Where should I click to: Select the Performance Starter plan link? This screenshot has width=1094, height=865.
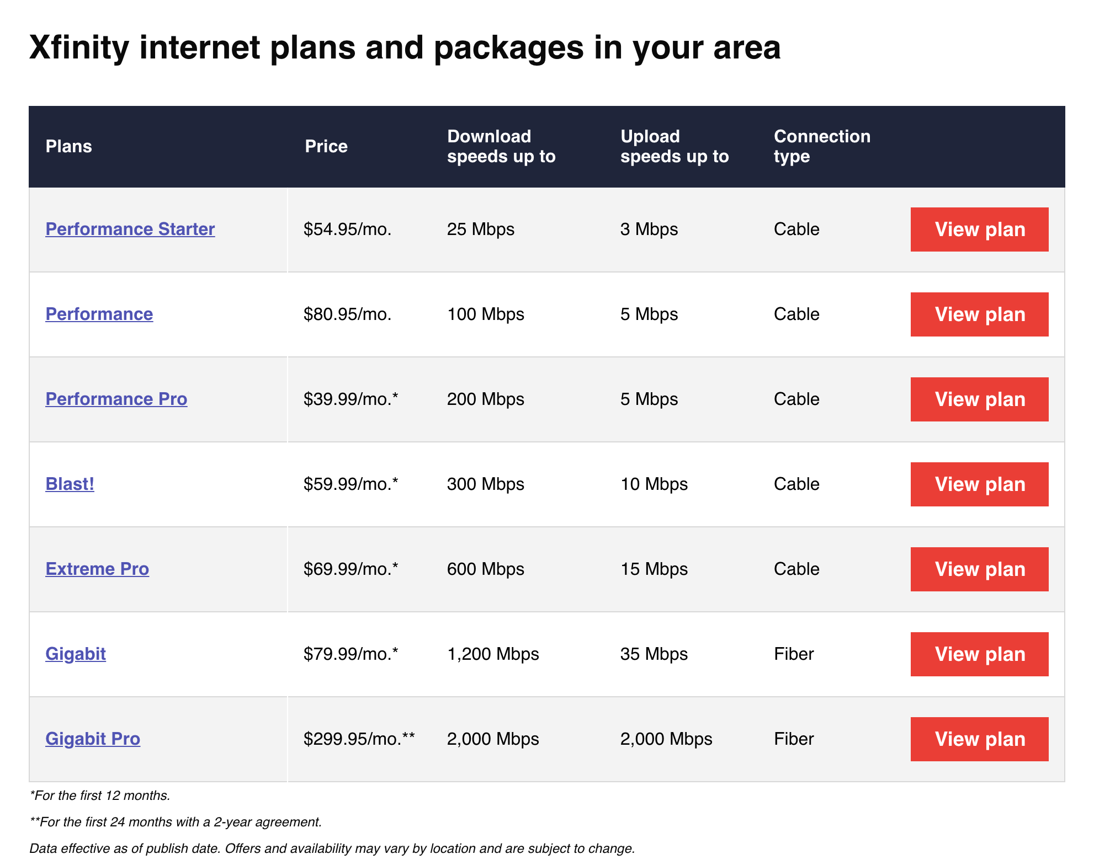pyautogui.click(x=131, y=228)
